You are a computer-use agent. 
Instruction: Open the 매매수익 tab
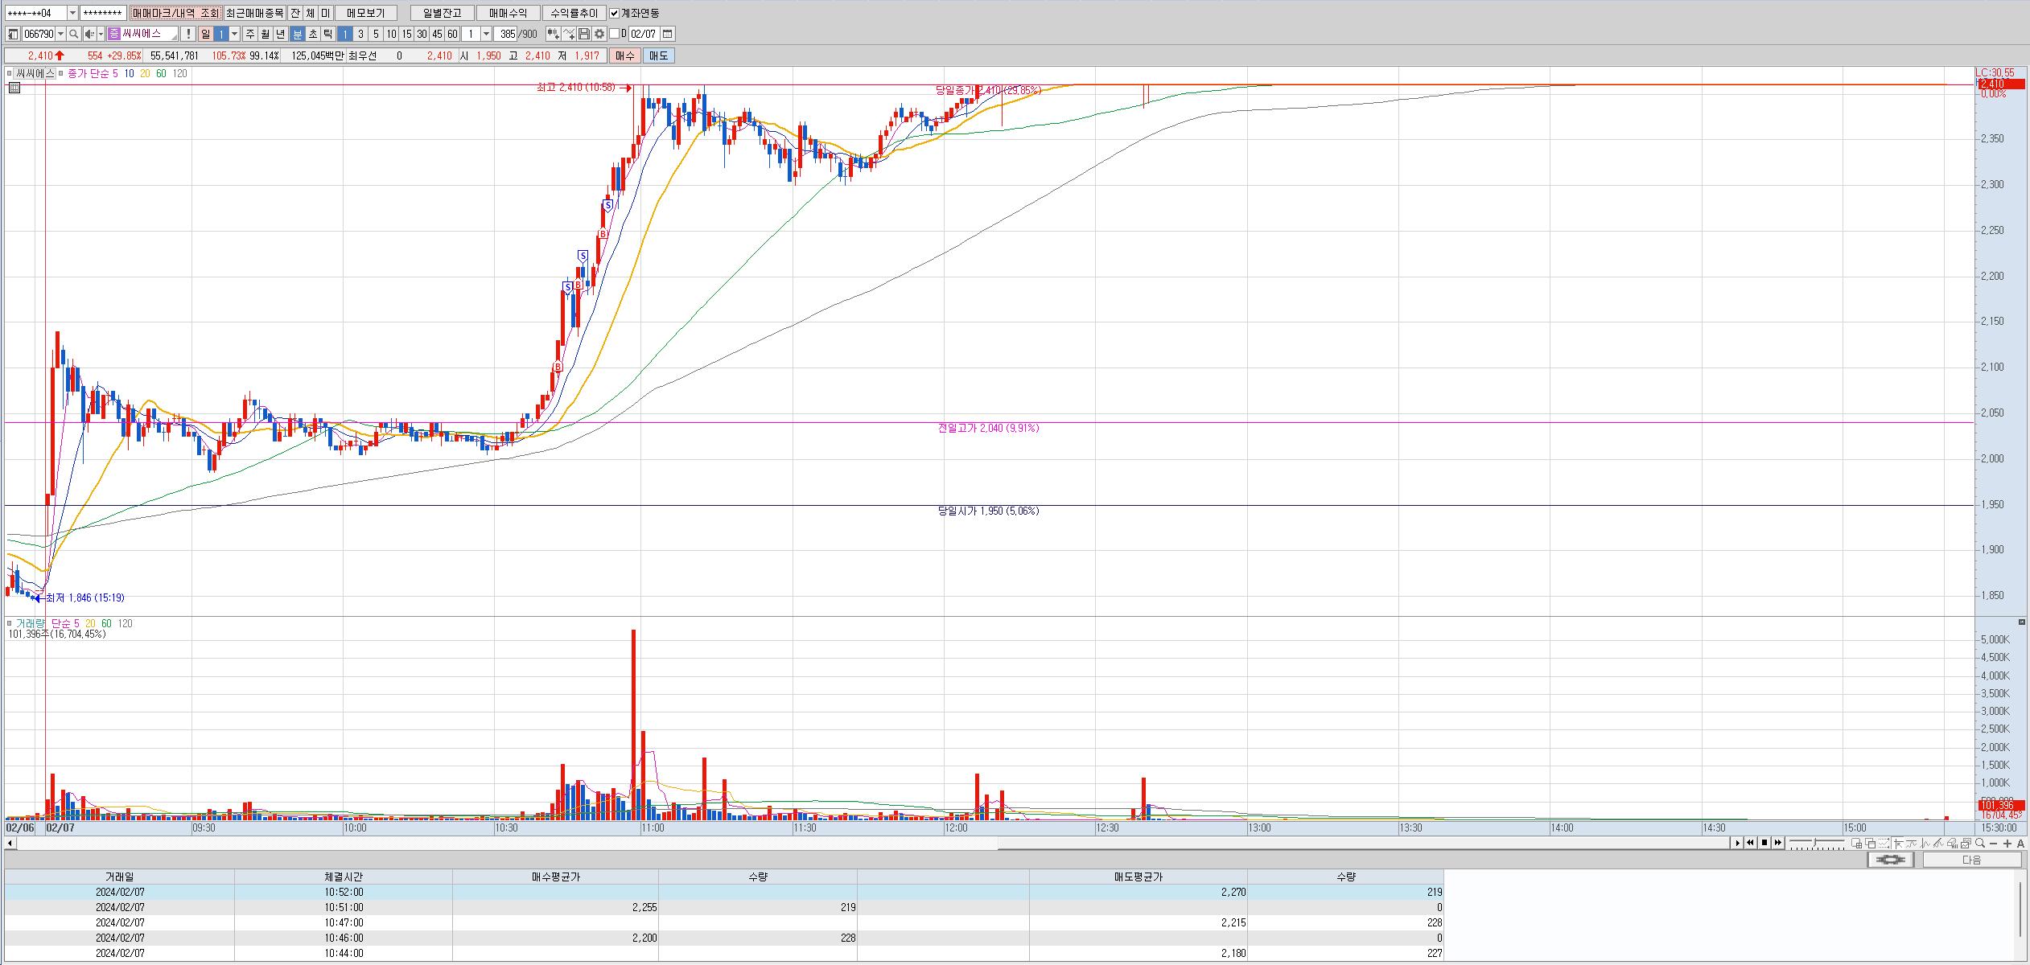[x=508, y=13]
